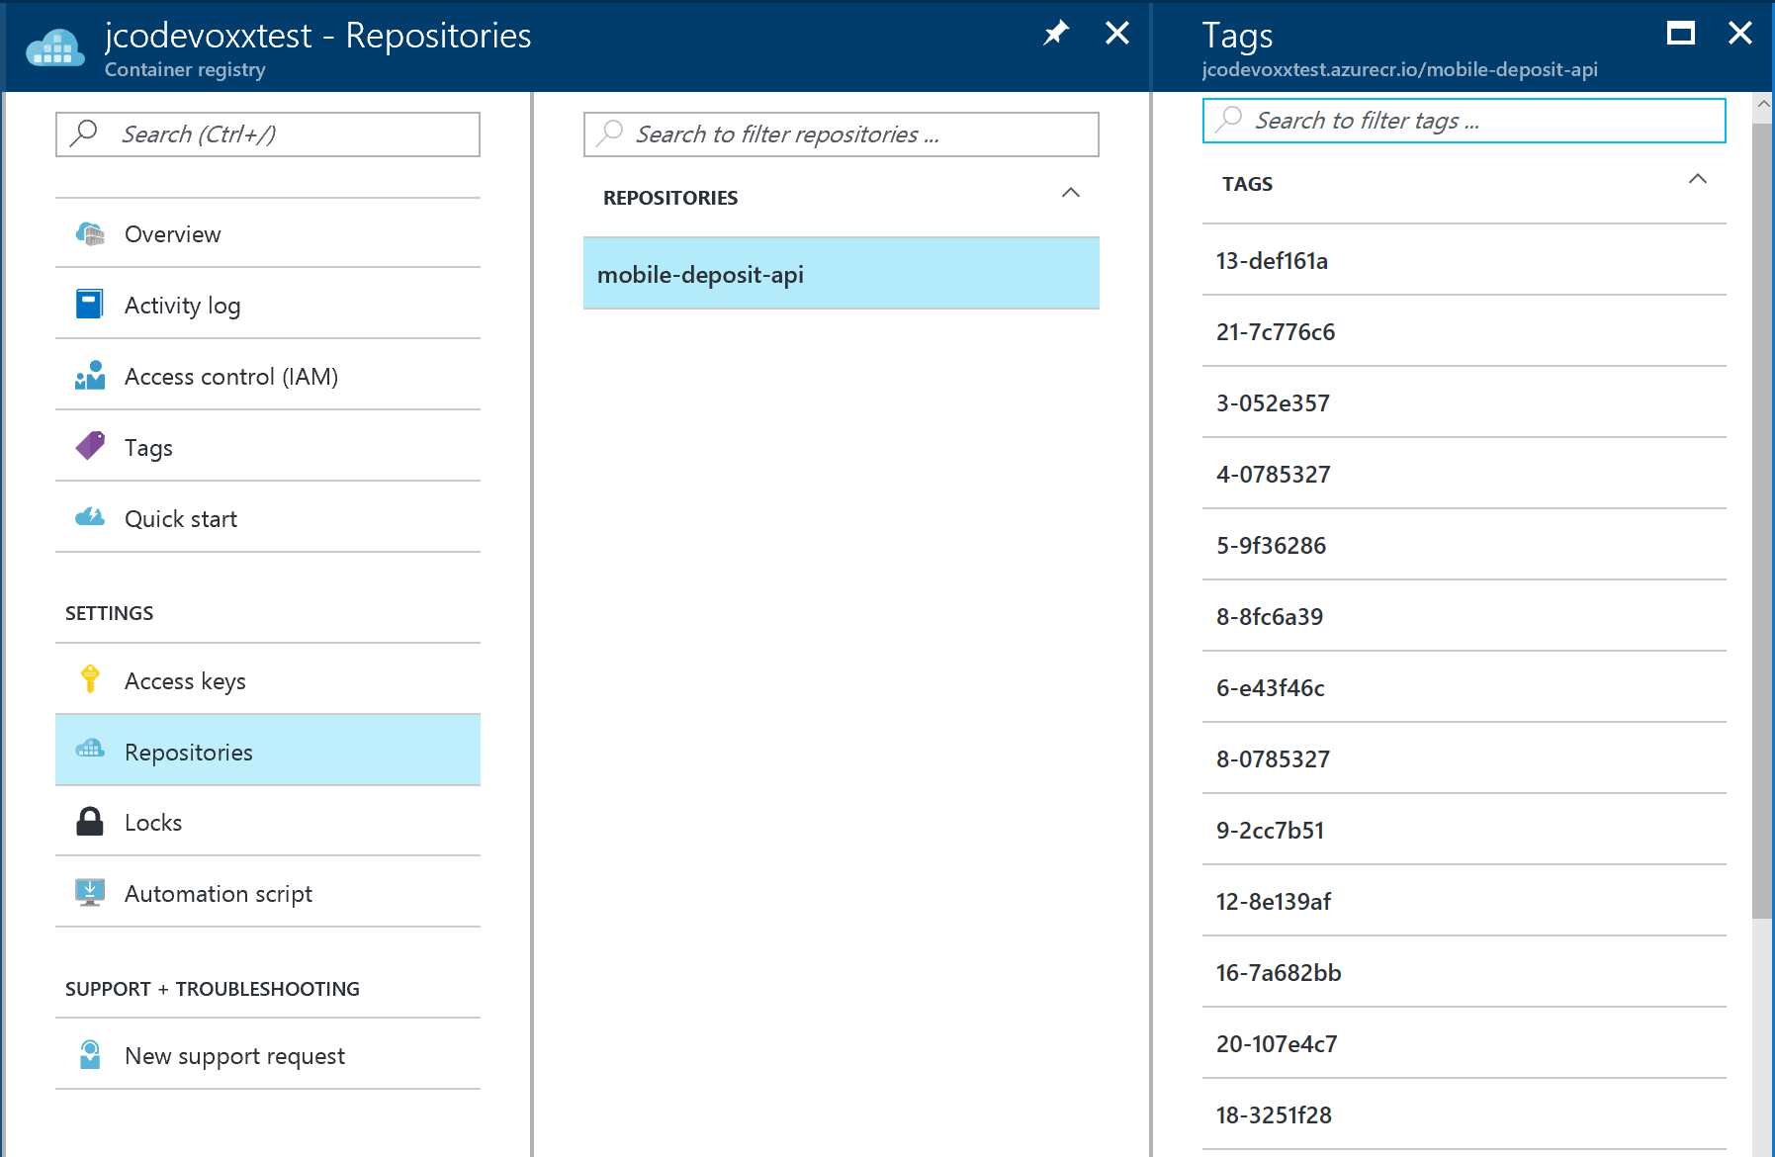Pin the Repositories blade
Screen dimensions: 1775x1157
click(1056, 33)
